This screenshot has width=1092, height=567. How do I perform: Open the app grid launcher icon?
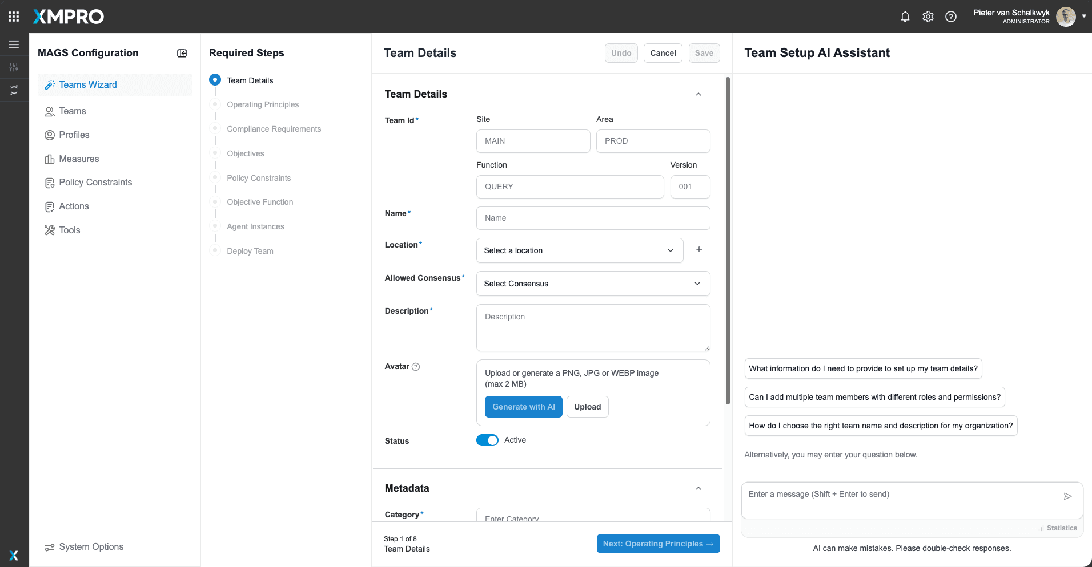tap(14, 17)
